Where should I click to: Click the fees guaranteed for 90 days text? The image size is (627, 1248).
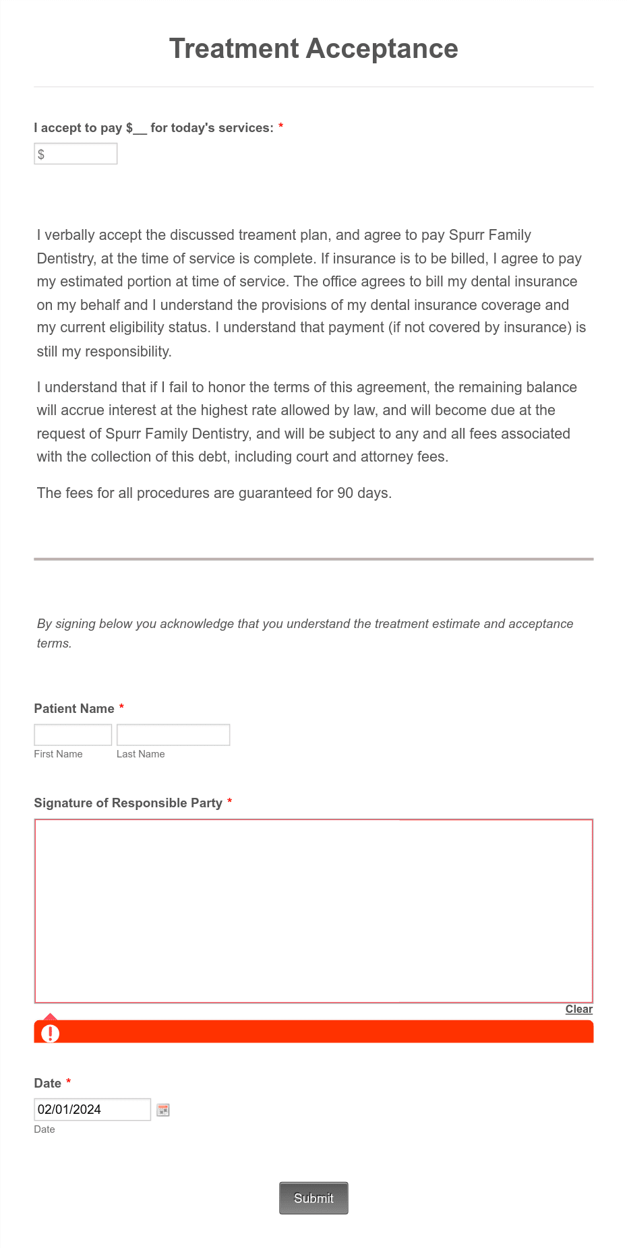(x=214, y=493)
